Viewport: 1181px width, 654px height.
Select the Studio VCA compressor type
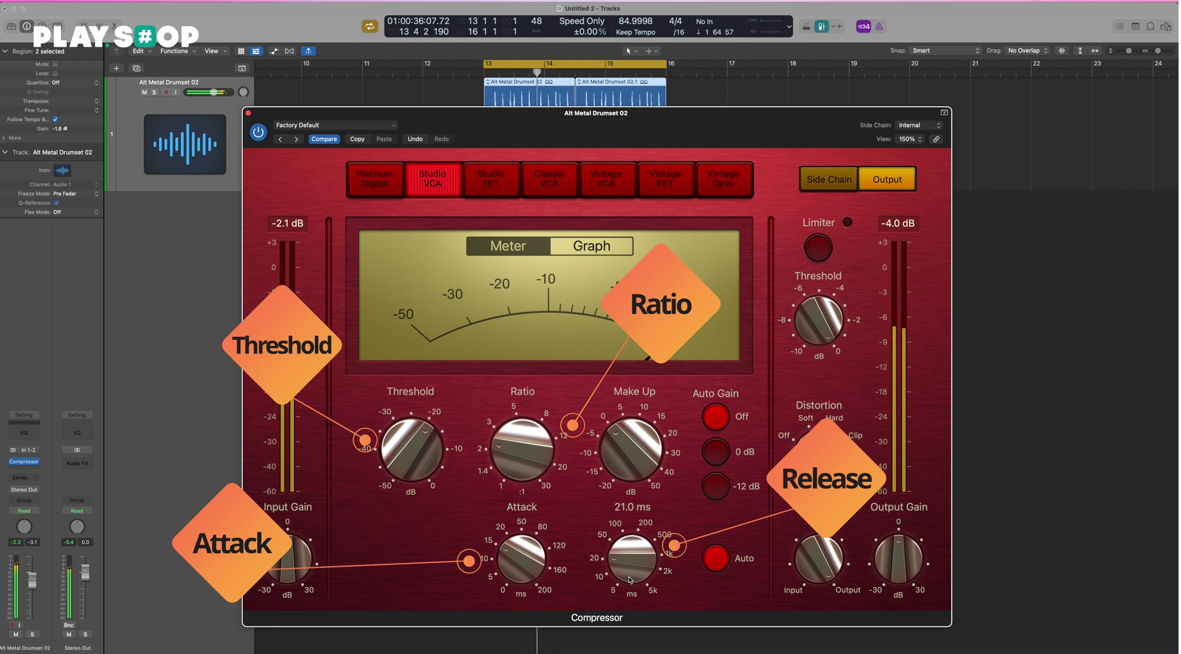(x=432, y=179)
